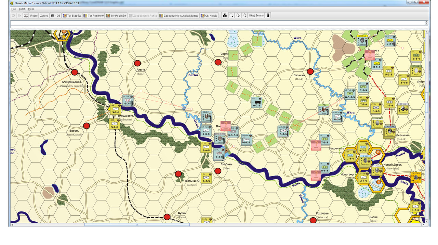This screenshot has height=245, width=438.
Task: Click the connect/synchronize arrows toolbar icon
Action: (x=26, y=15)
